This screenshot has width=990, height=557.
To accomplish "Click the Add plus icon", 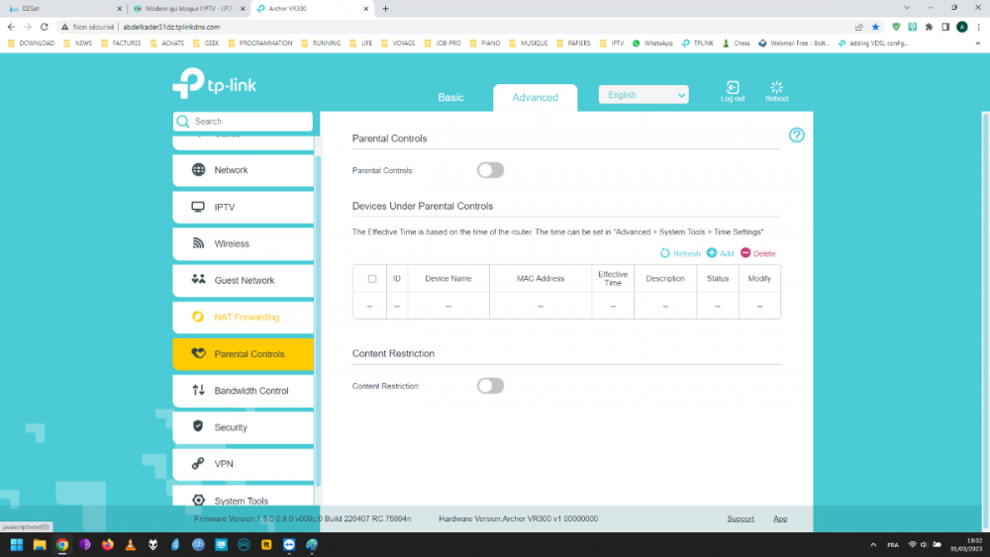I will tap(712, 253).
